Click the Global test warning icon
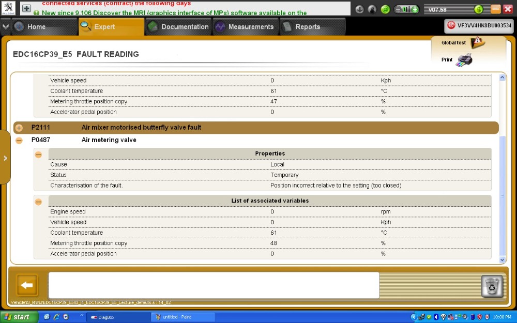This screenshot has width=517, height=323. click(x=477, y=43)
